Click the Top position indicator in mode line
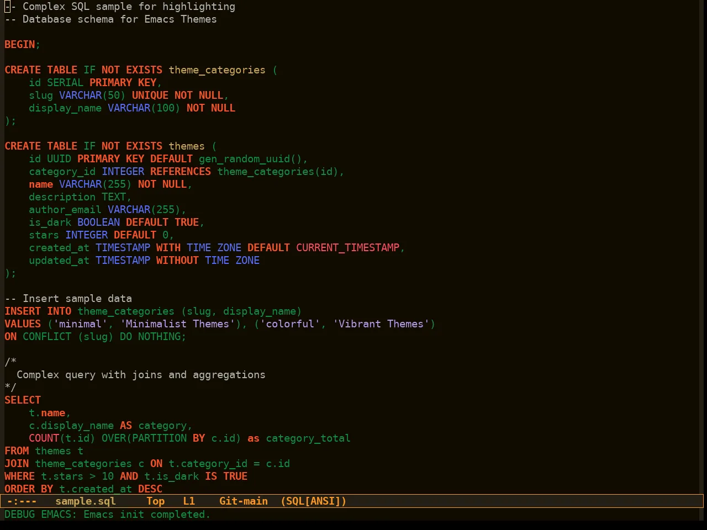 (x=156, y=501)
